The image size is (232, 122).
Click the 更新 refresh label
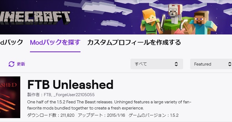coord(21,64)
